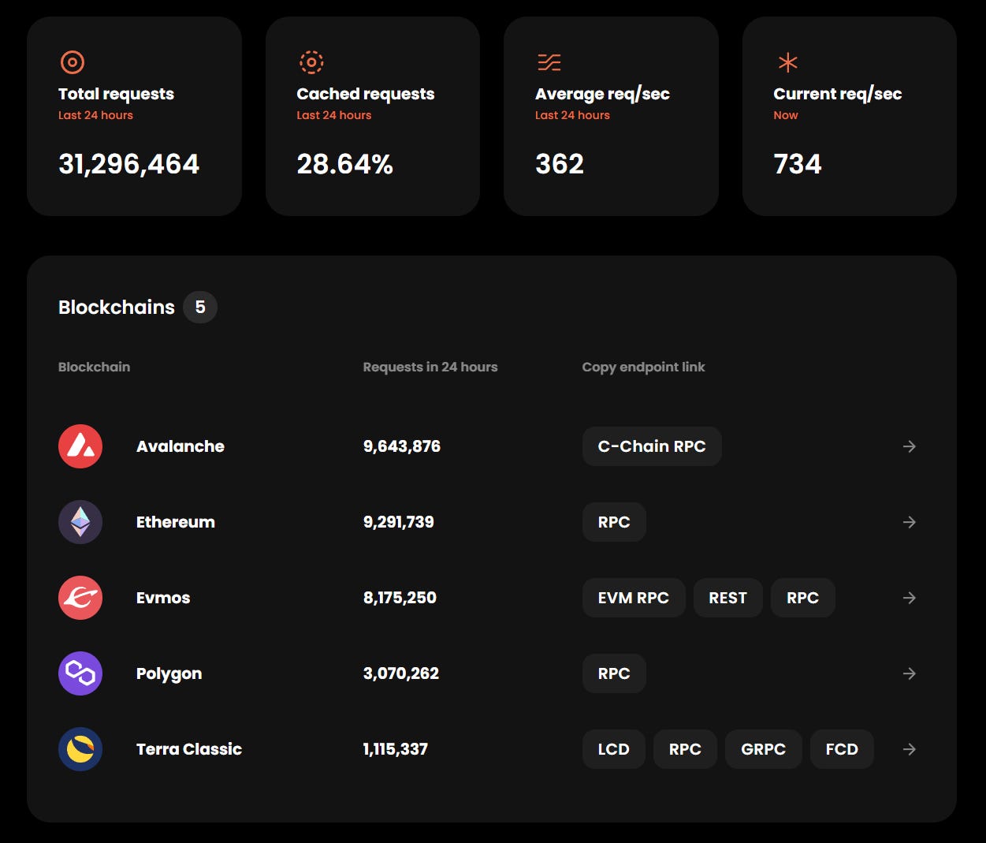The image size is (986, 843).
Task: Copy the Polygon RPC endpoint
Action: coord(613,673)
